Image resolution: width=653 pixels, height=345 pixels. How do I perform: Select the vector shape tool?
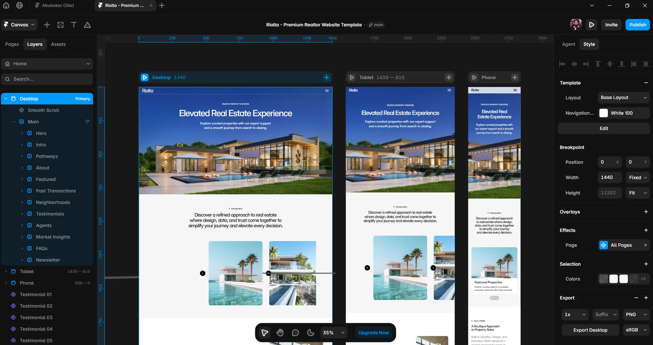pos(87,25)
